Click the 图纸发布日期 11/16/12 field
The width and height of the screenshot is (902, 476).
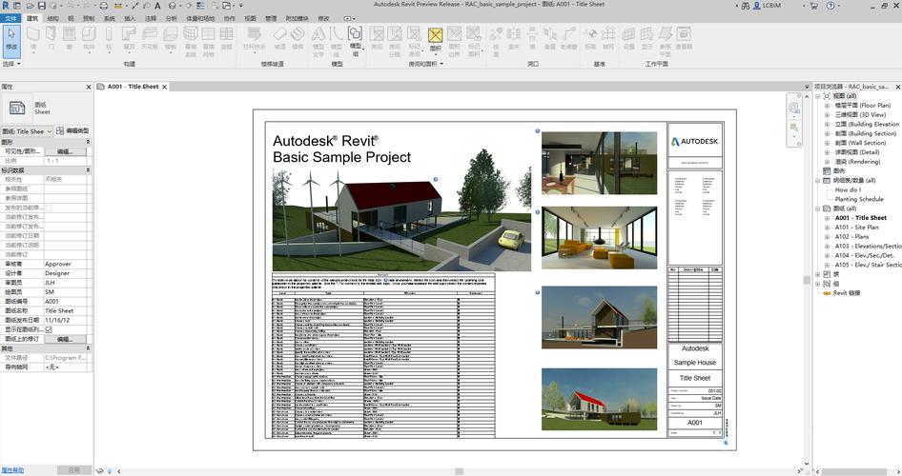coord(68,321)
